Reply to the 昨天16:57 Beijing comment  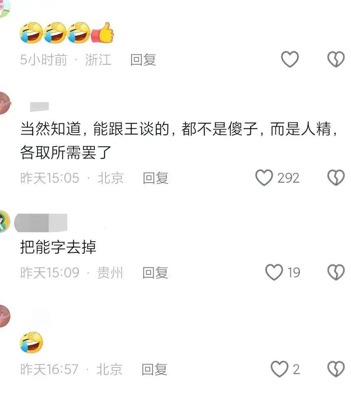point(155,370)
